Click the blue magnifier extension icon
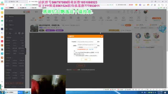Image resolution: width=168 pixels, height=94 pixels. (152, 5)
